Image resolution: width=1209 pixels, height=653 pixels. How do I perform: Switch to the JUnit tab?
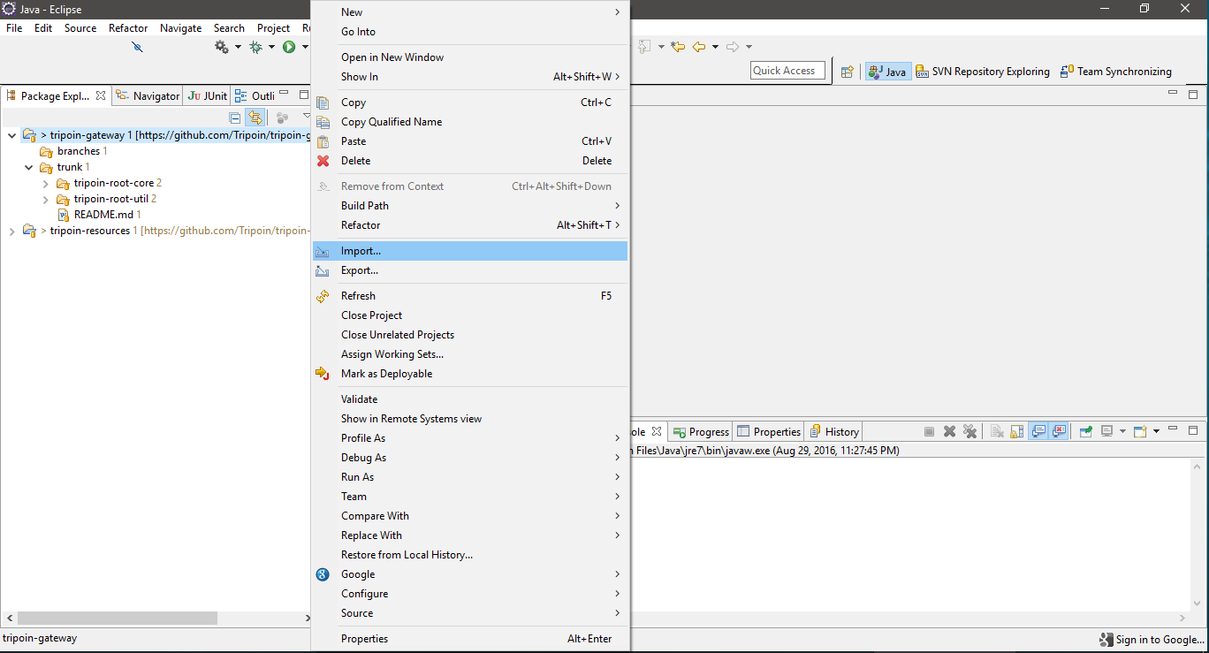pyautogui.click(x=208, y=95)
